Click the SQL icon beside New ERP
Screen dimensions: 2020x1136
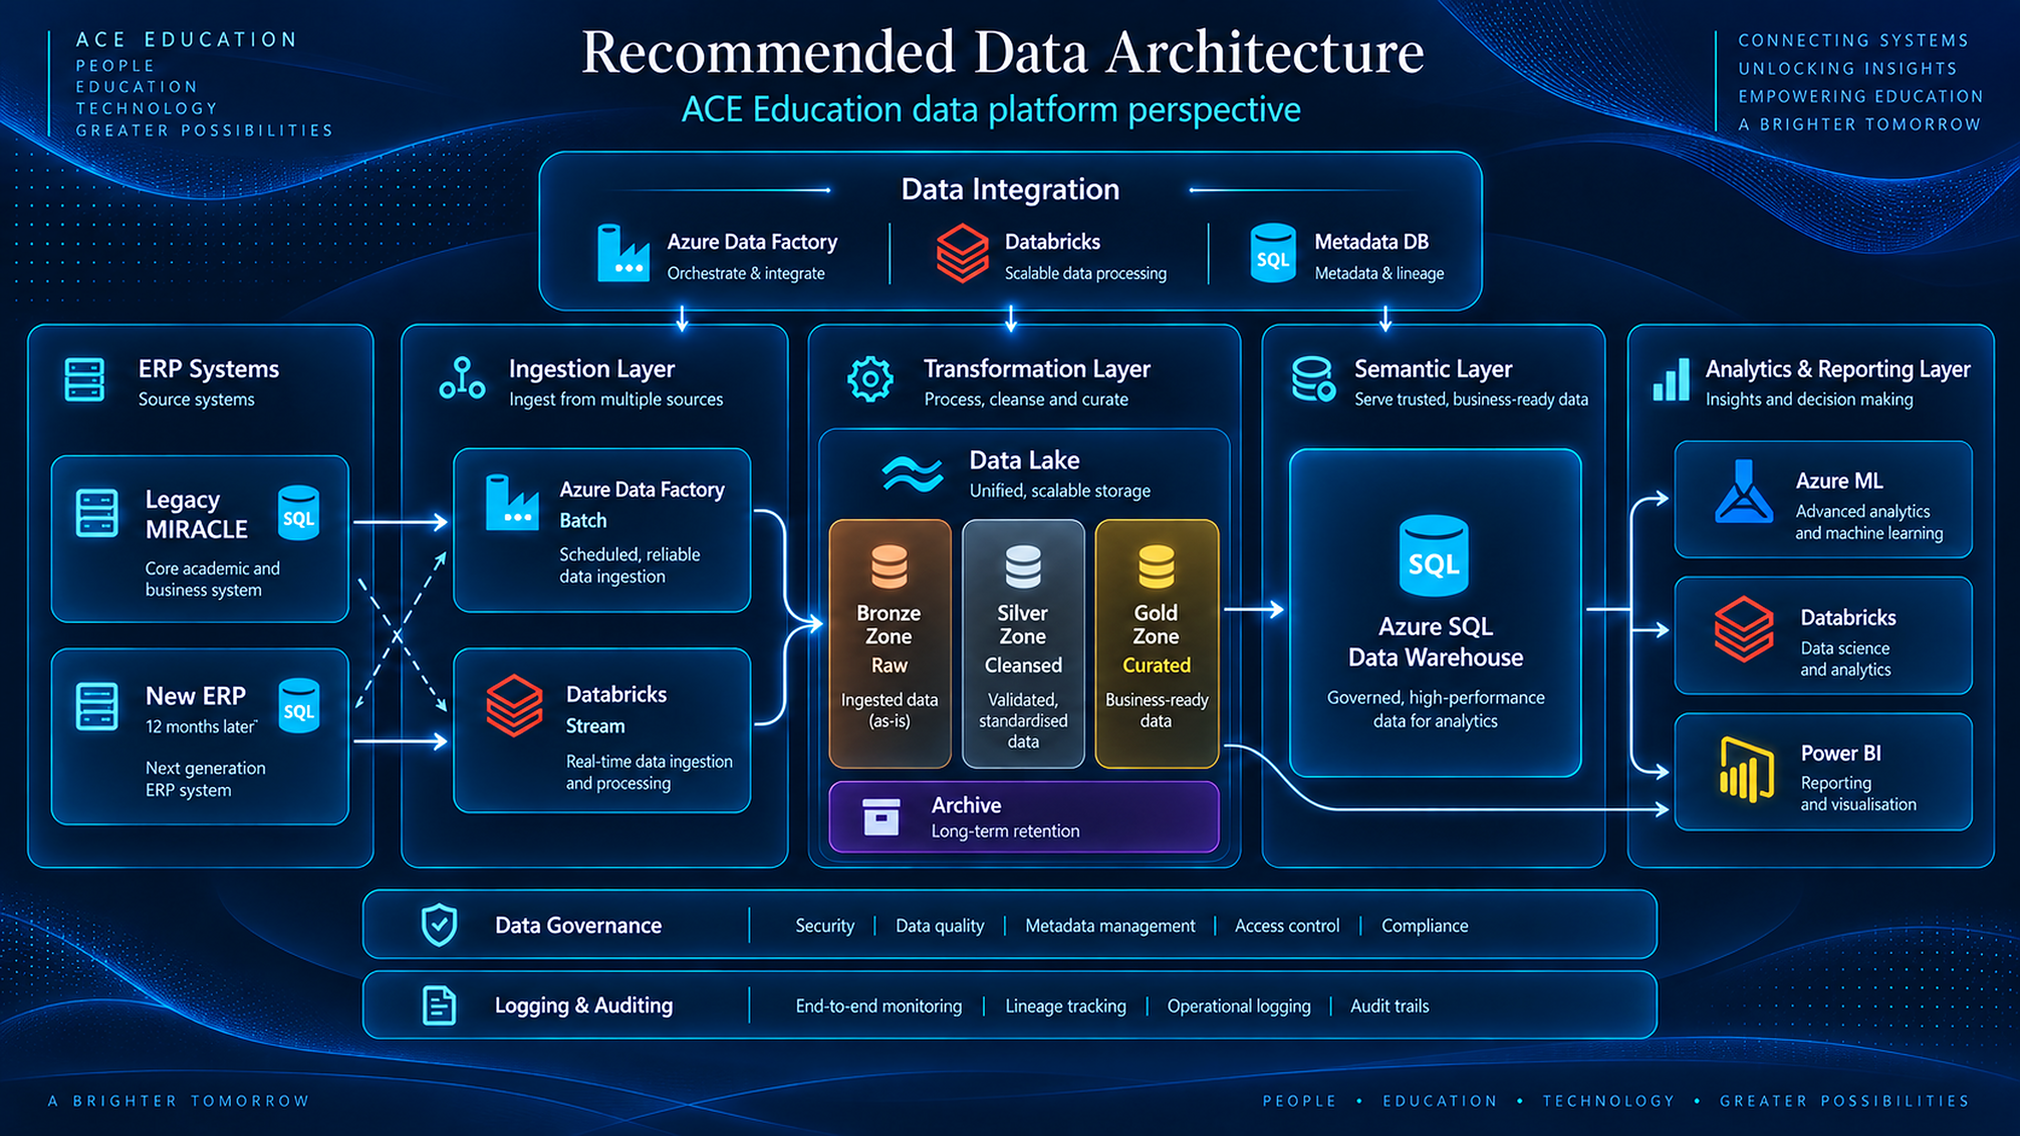(x=299, y=706)
